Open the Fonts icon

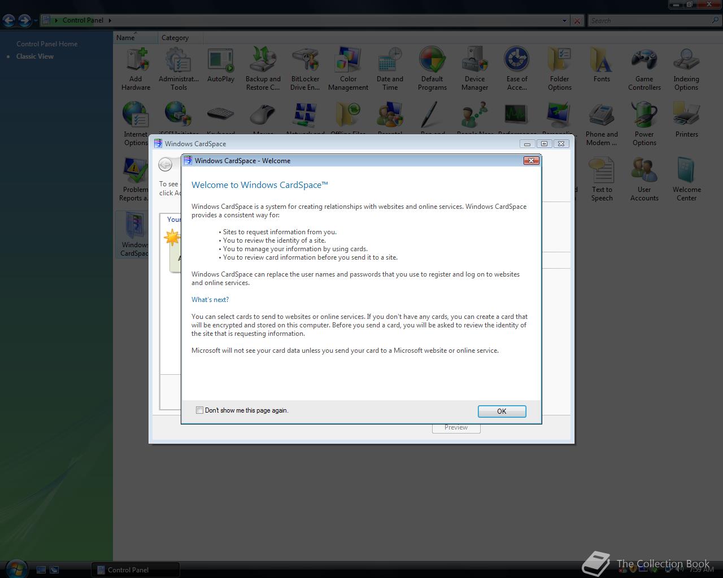click(602, 65)
